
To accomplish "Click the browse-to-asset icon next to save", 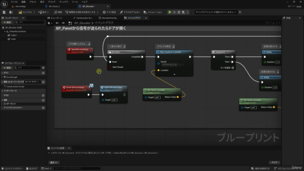I will 11,12.
